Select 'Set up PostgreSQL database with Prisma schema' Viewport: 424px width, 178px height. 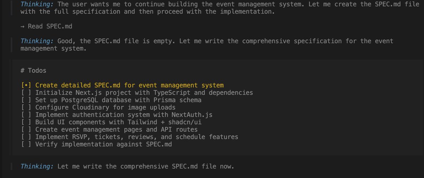click(118, 100)
